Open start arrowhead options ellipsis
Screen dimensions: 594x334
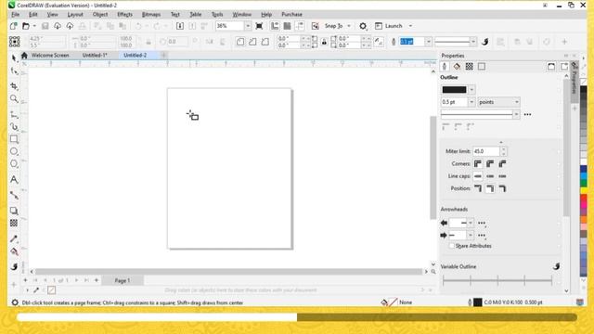[x=482, y=223]
